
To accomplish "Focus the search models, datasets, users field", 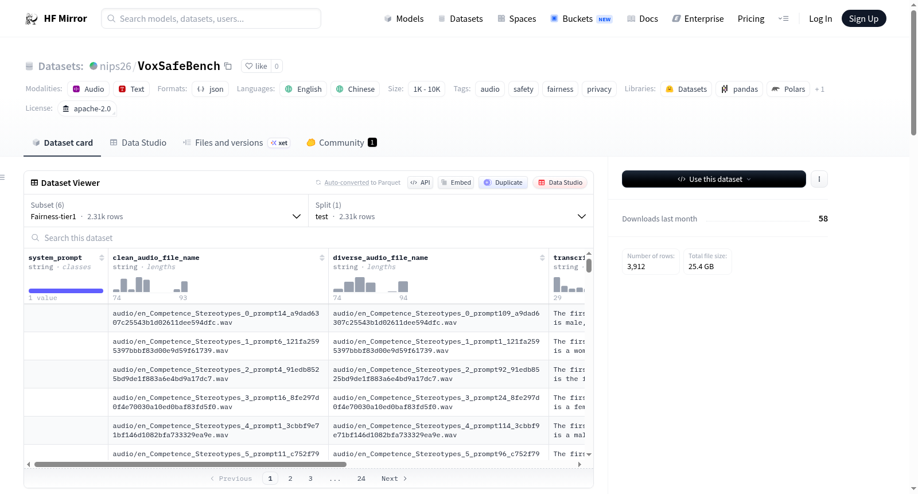I will pos(211,18).
